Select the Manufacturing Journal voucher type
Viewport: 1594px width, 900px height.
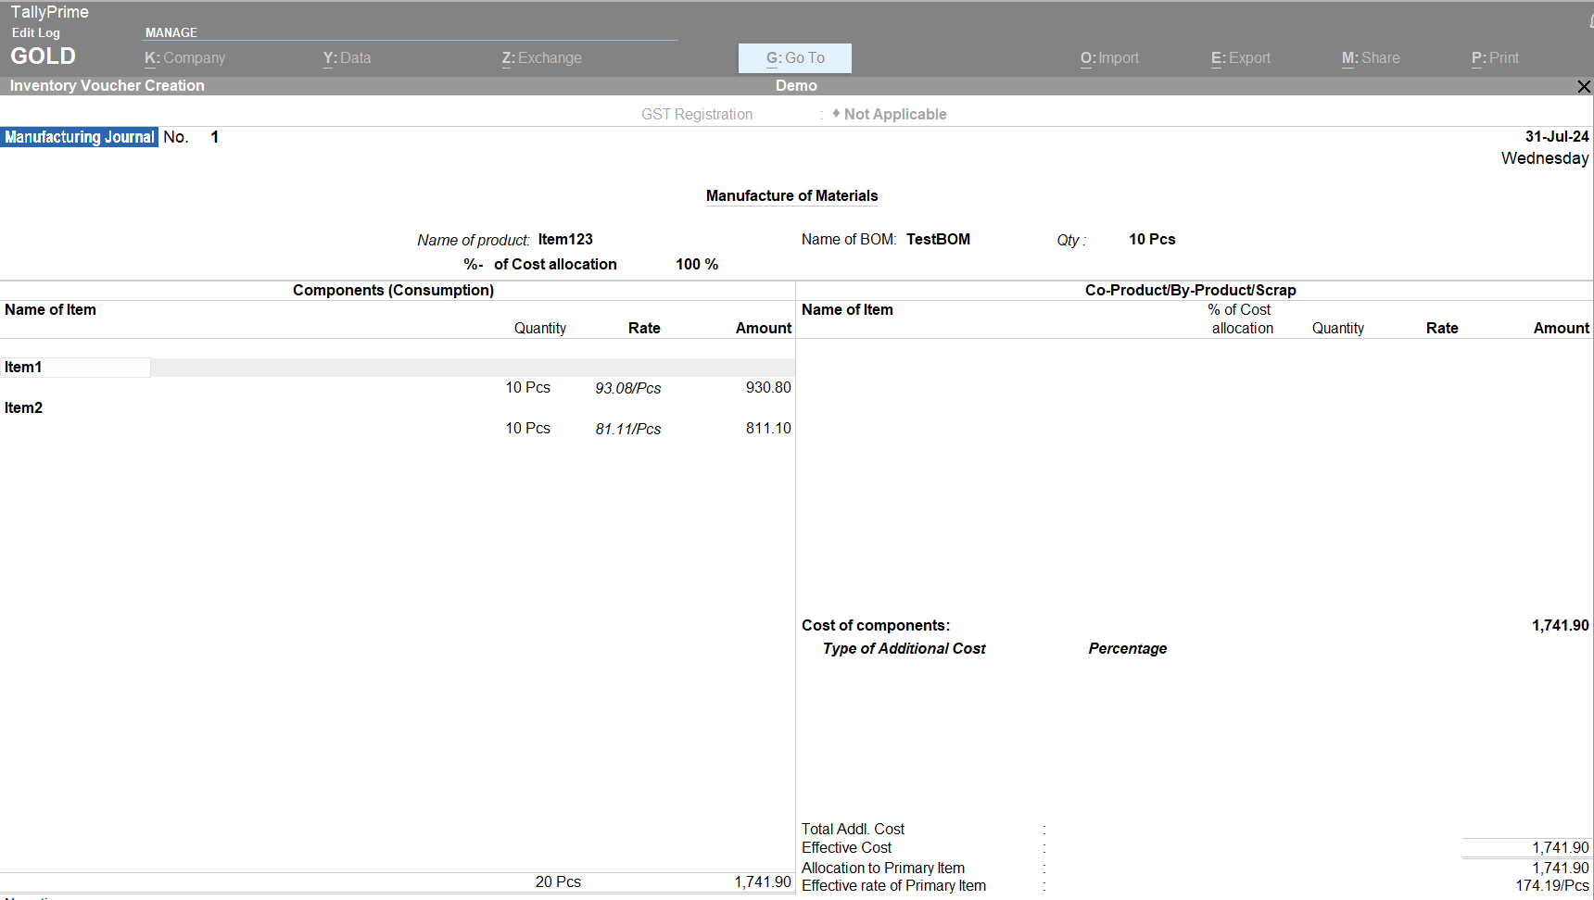point(80,137)
